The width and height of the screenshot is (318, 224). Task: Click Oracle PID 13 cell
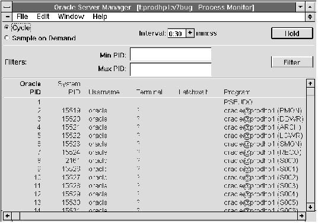(37, 202)
